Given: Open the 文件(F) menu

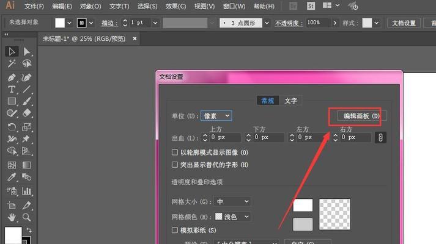Looking at the screenshot, I should [34, 6].
